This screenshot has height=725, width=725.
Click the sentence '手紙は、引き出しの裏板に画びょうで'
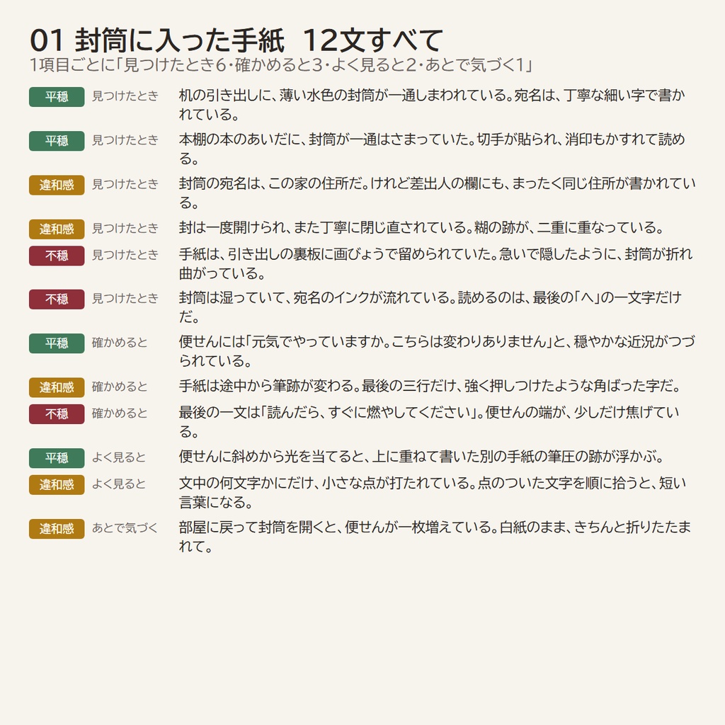[435, 263]
